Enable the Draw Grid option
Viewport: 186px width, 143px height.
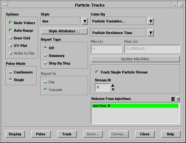11,38
